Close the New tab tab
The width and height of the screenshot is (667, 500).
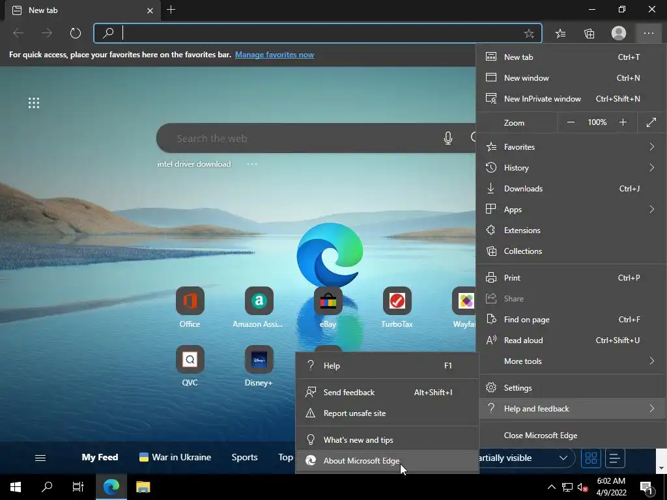pyautogui.click(x=150, y=10)
